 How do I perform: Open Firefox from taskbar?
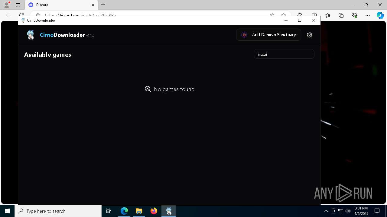154,211
